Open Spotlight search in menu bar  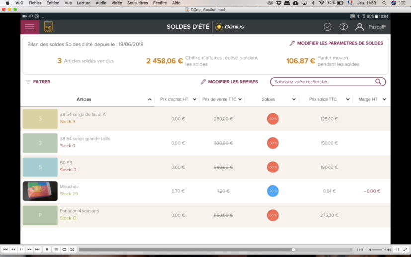pyautogui.click(x=384, y=3)
